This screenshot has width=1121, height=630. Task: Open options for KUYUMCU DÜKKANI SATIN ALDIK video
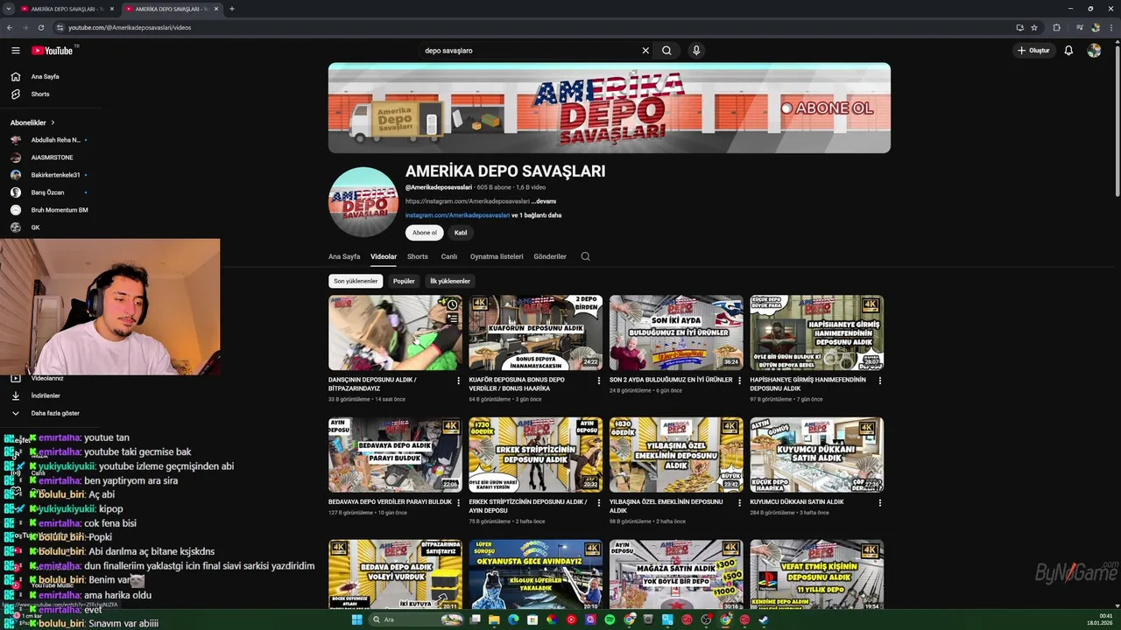pyautogui.click(x=880, y=502)
